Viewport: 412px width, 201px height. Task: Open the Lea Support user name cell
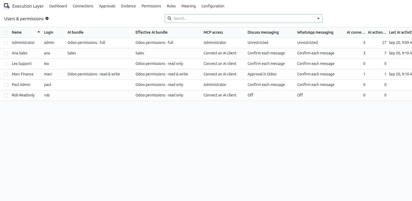[22, 64]
